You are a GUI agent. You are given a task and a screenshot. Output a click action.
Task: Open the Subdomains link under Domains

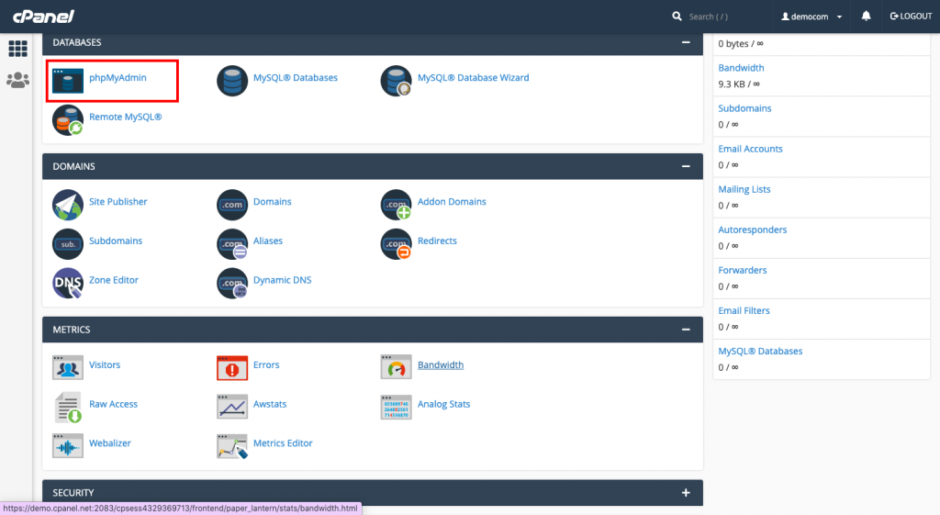click(116, 241)
